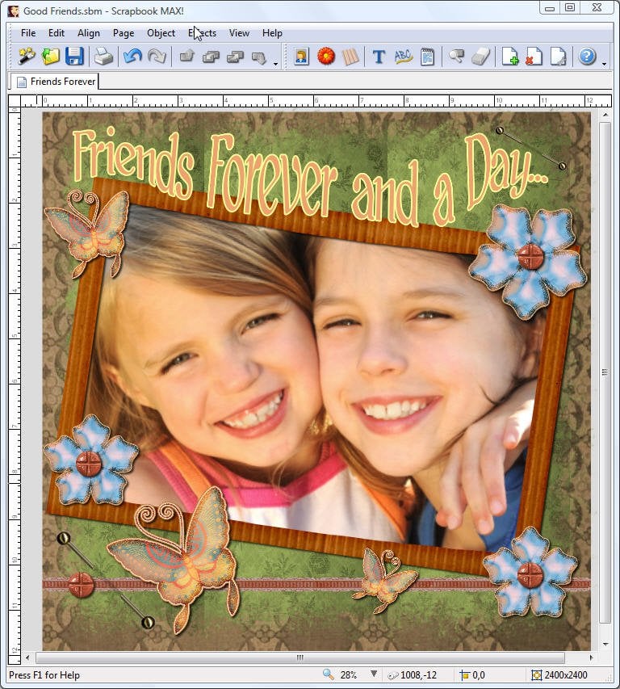Open the File menu
This screenshot has width=620, height=689.
tap(28, 33)
